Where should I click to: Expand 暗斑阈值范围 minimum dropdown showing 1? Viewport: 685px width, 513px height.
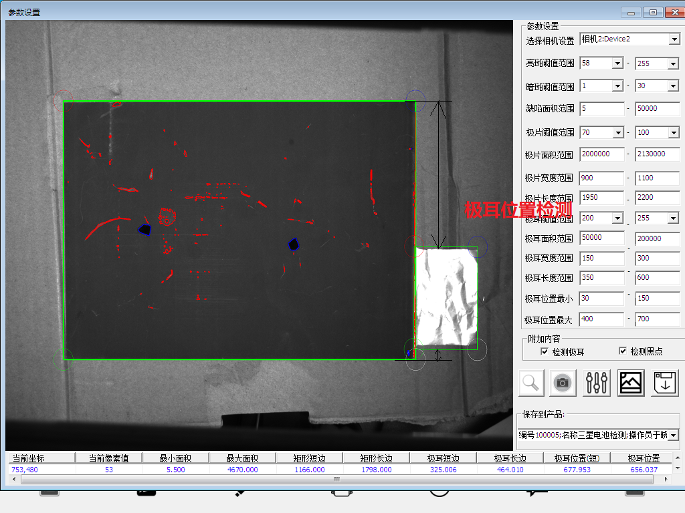[617, 86]
